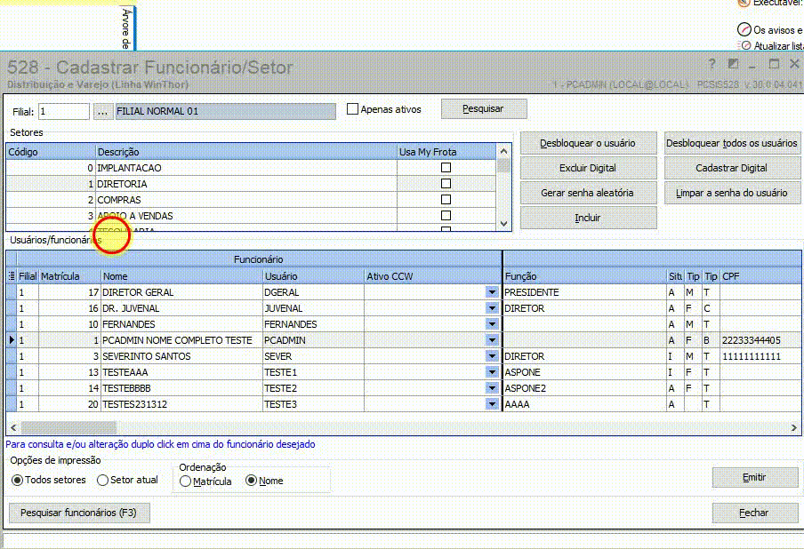
Task: Open Ativo CCW dropdown for TESTEAAA
Action: point(492,372)
